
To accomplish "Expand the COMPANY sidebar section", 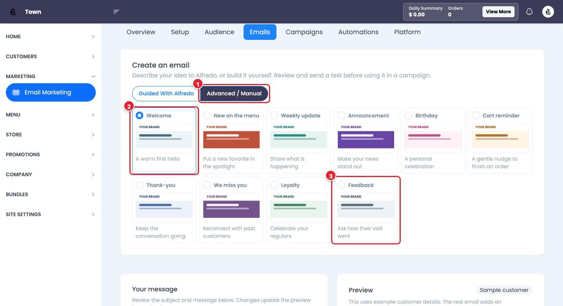I will (x=51, y=174).
